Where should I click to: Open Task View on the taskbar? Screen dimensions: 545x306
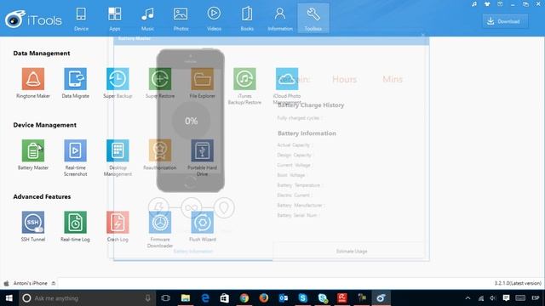(166, 298)
